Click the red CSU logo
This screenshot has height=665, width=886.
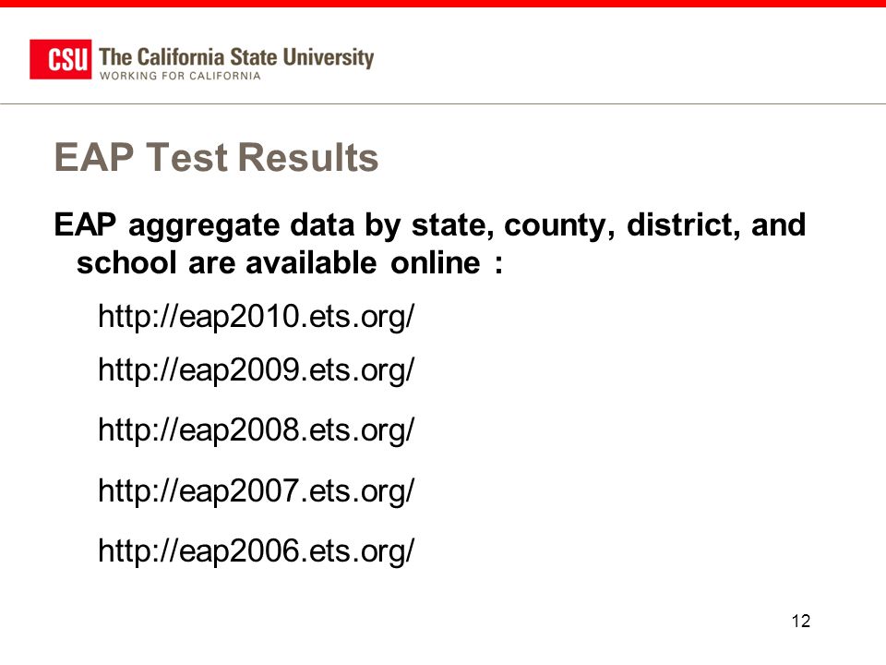tap(61, 59)
